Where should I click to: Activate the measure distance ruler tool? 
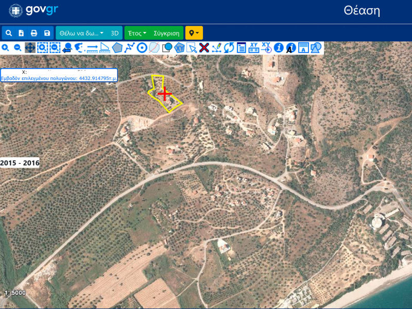(x=93, y=48)
